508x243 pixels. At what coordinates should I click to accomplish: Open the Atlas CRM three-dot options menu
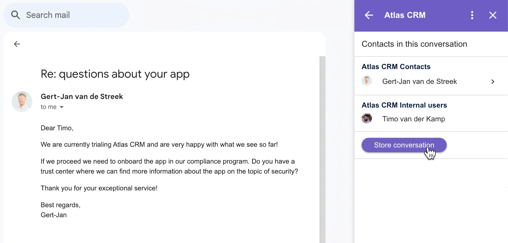pos(472,15)
